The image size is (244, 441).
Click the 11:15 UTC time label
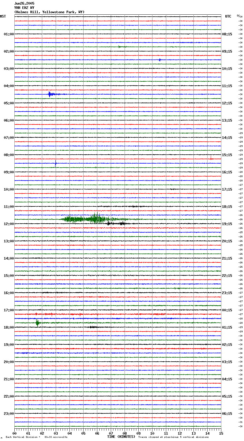tap(227, 86)
